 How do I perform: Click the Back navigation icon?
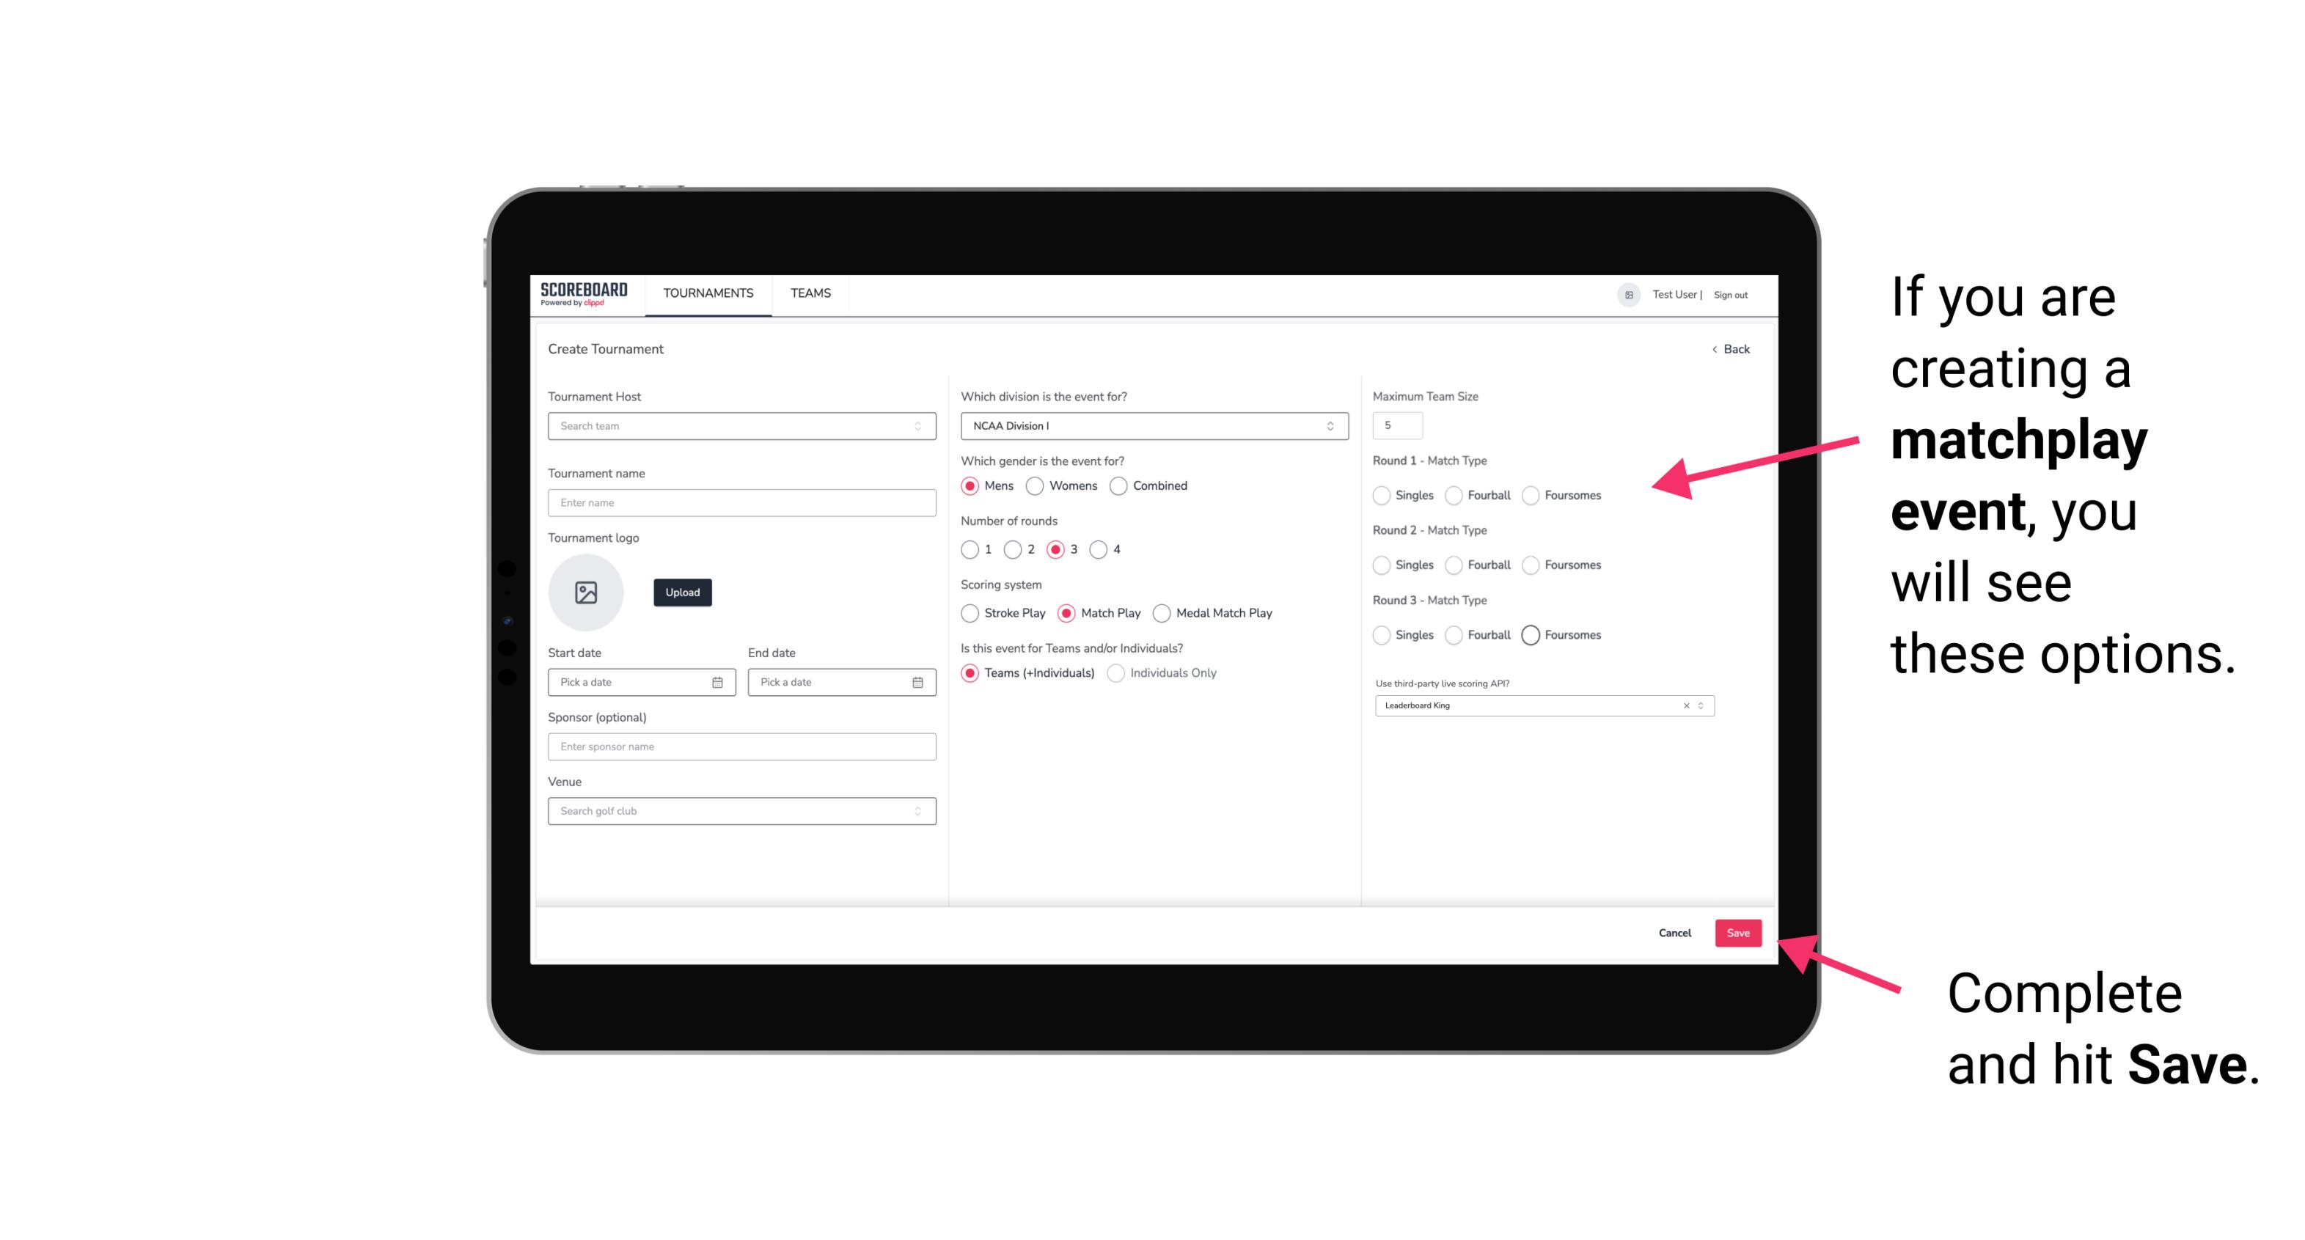pyautogui.click(x=1711, y=348)
